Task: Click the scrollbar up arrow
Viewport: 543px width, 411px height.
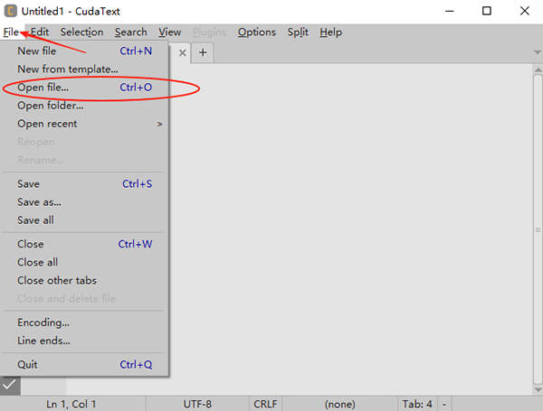Action: [x=538, y=70]
